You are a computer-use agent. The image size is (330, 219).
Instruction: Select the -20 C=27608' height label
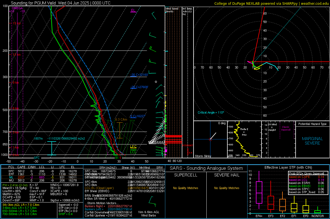coord(139,87)
